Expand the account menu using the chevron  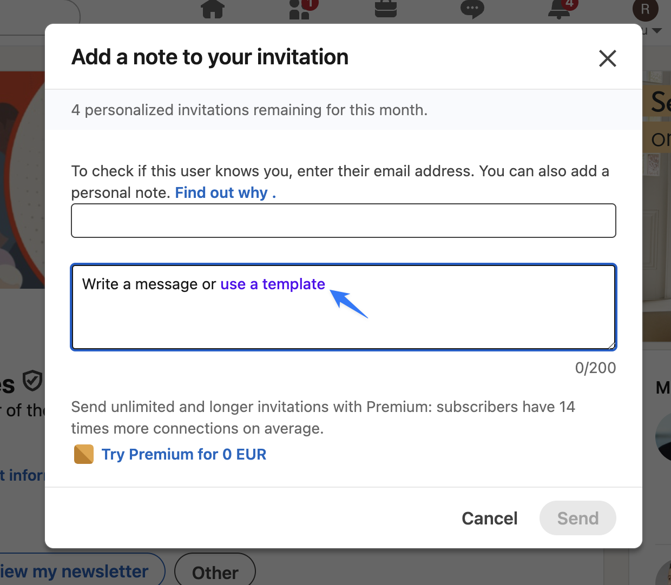(656, 31)
